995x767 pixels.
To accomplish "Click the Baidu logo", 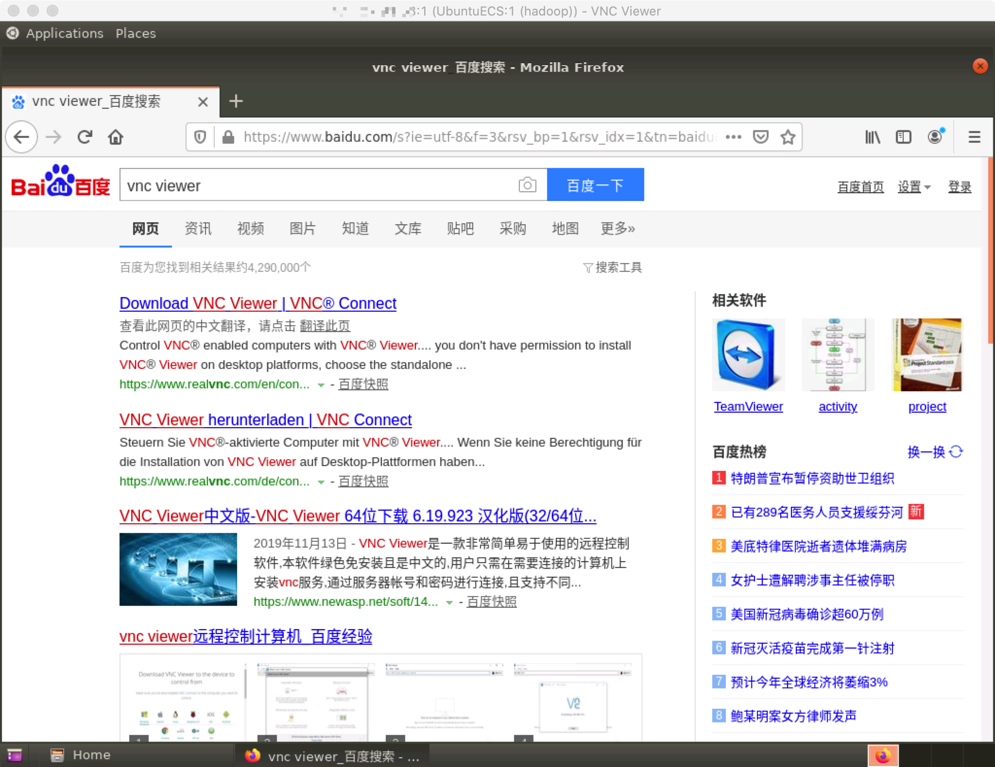I will click(61, 181).
